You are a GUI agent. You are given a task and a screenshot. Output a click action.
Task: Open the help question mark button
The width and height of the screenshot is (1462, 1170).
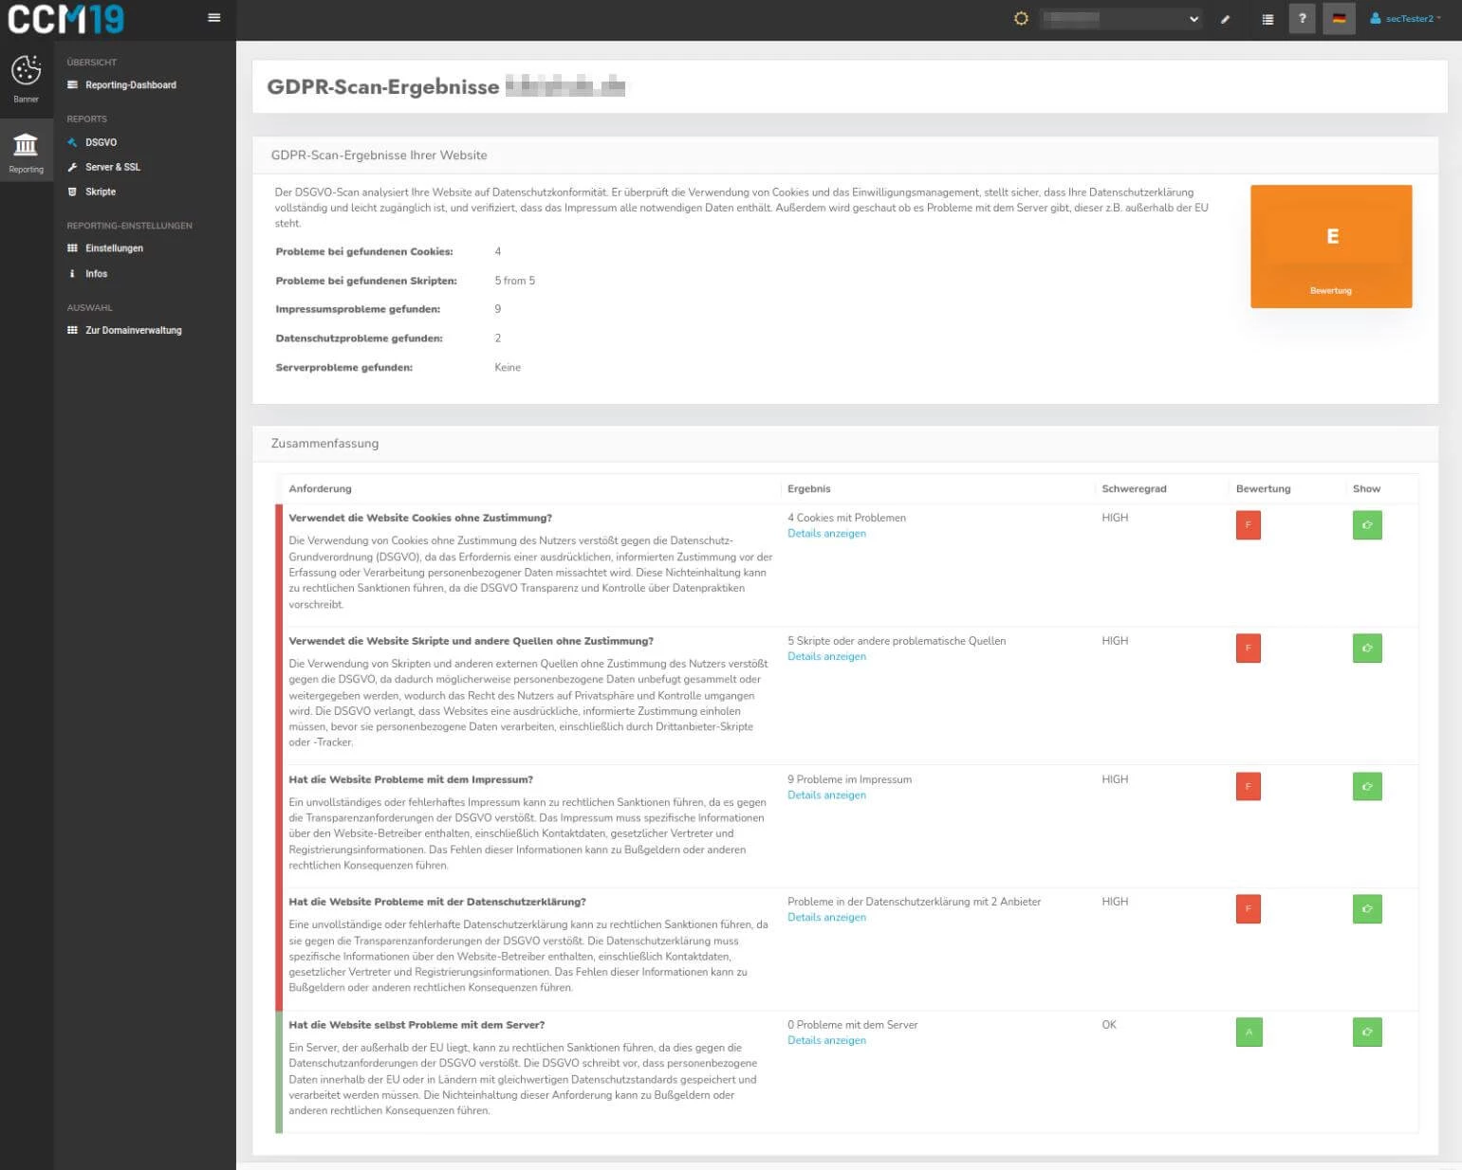click(1302, 19)
